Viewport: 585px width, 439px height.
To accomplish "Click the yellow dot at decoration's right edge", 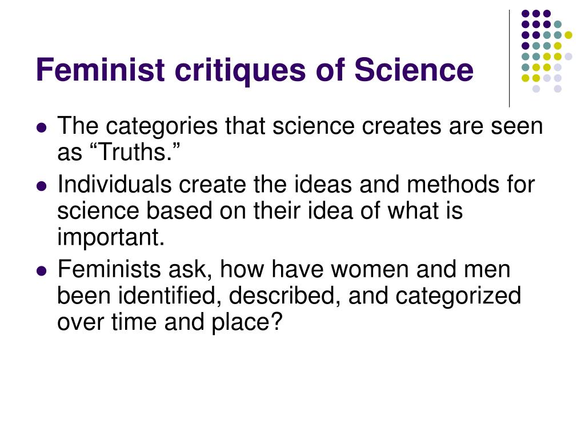I will (x=568, y=35).
